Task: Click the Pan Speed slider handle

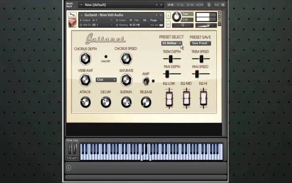Action: point(196,74)
